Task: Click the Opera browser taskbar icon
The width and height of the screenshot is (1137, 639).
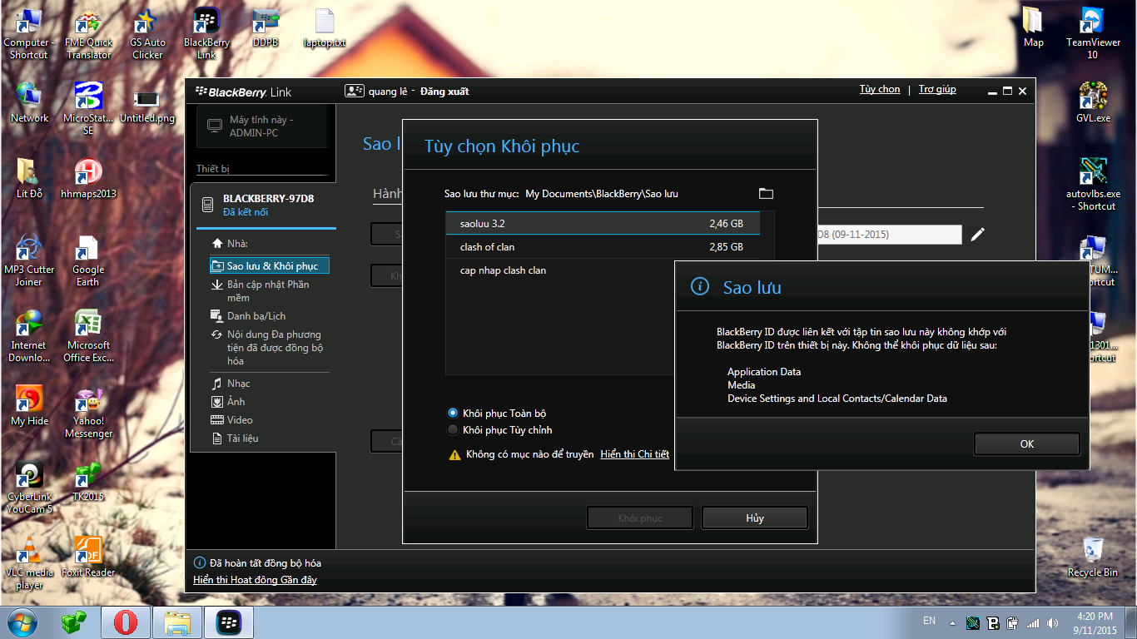Action: pos(126,622)
